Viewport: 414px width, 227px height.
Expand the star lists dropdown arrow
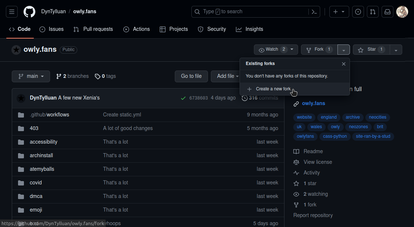click(396, 50)
